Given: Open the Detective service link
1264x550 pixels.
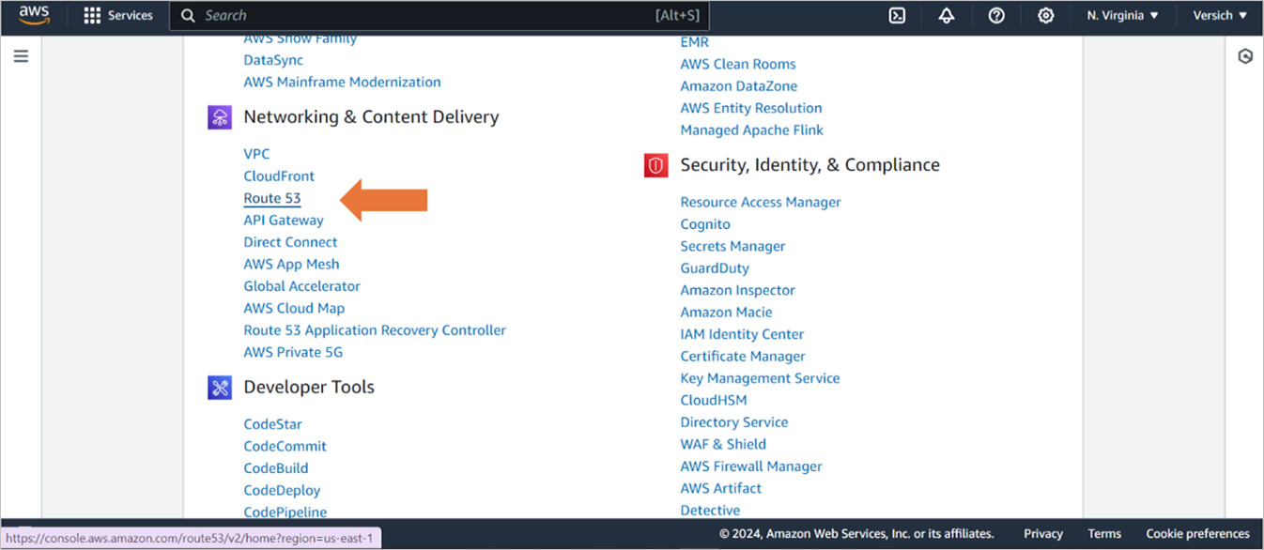Looking at the screenshot, I should click(x=710, y=511).
